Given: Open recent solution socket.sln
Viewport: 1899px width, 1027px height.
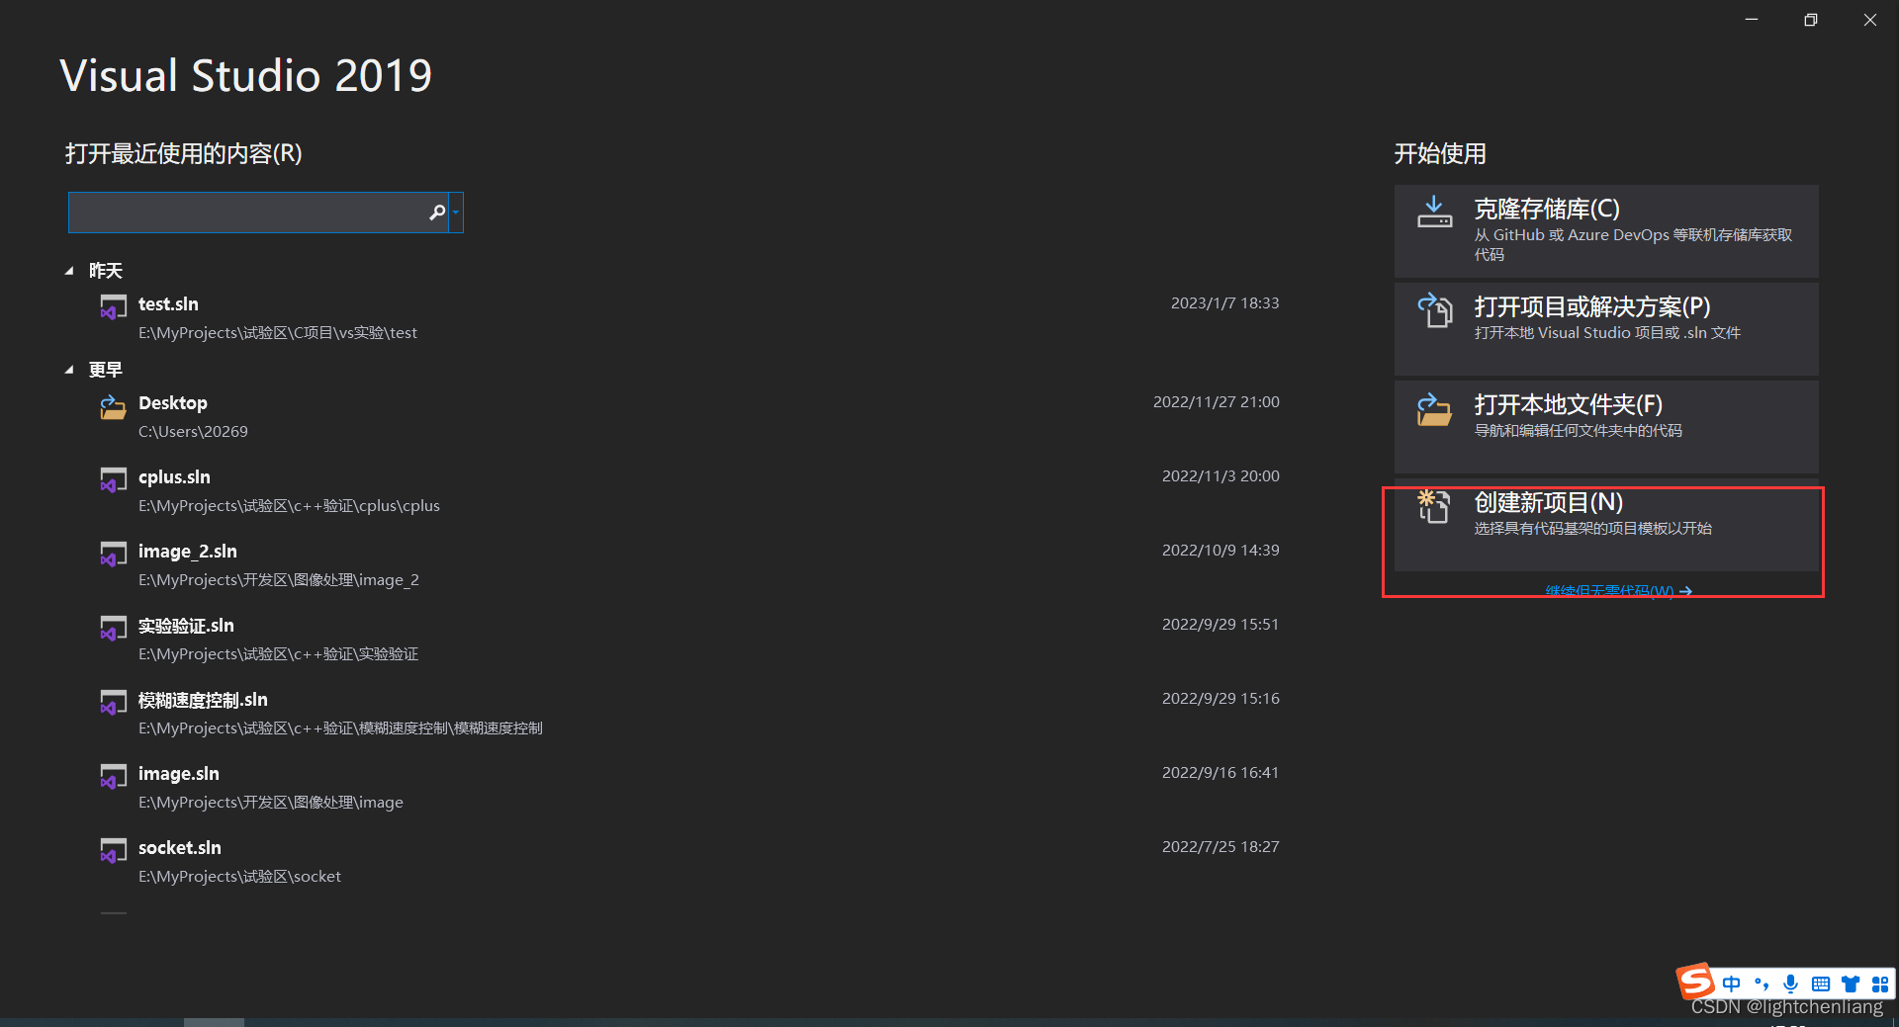Looking at the screenshot, I should 689,861.
